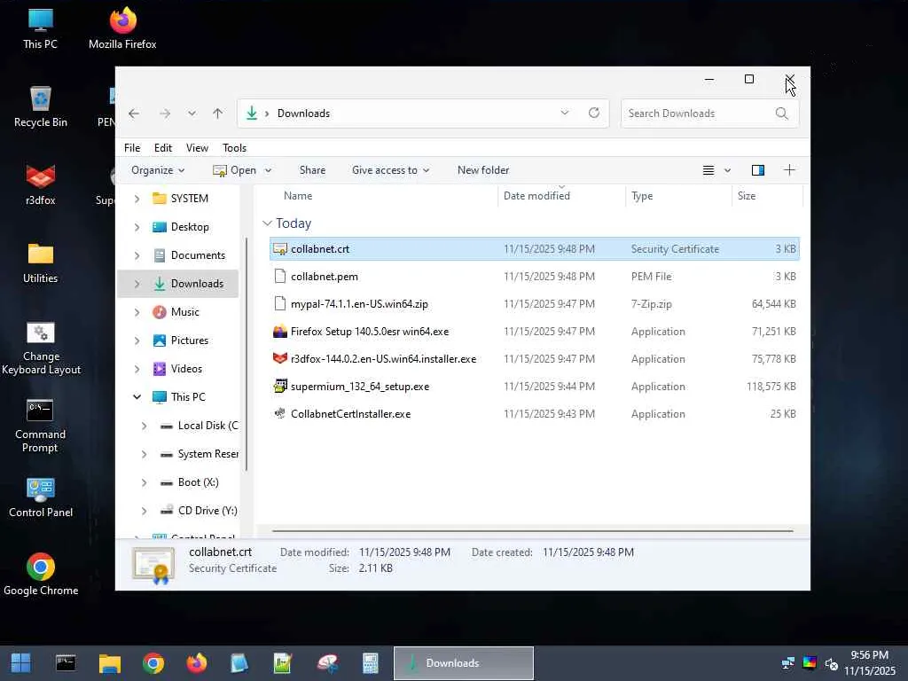
Task: Sort by Date modified column
Action: pyautogui.click(x=561, y=196)
